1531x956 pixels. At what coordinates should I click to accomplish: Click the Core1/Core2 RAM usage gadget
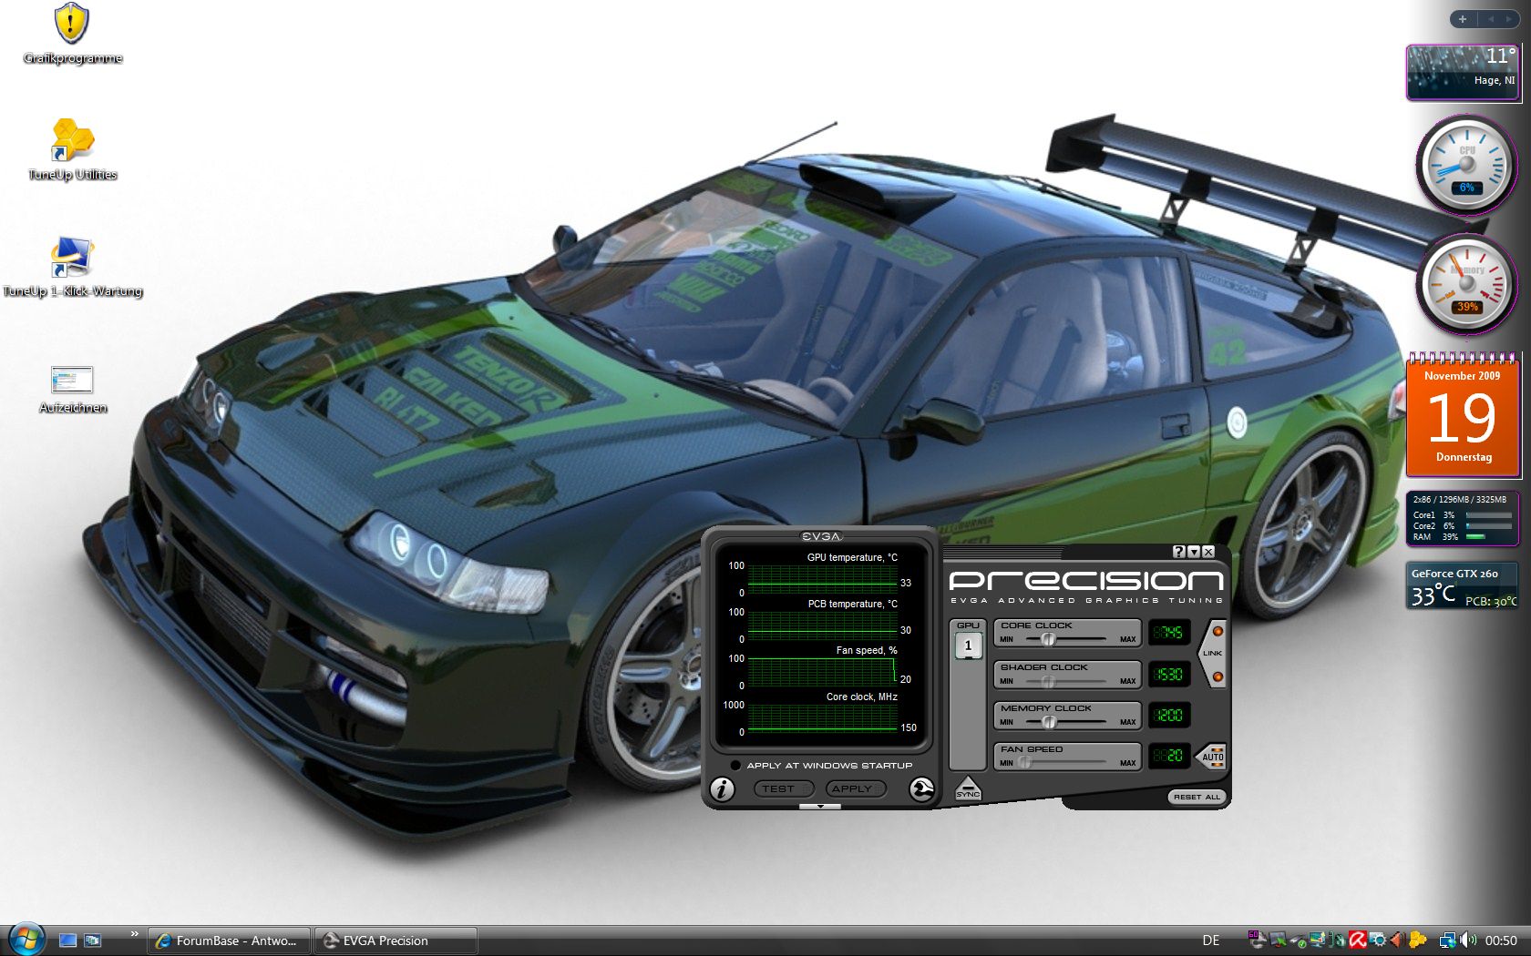click(x=1463, y=518)
